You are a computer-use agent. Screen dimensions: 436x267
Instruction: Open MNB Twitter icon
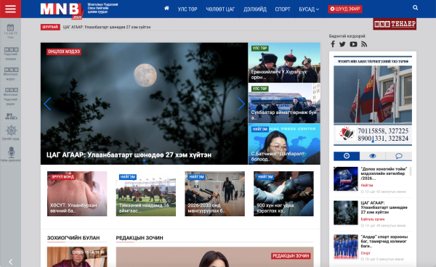(x=342, y=44)
